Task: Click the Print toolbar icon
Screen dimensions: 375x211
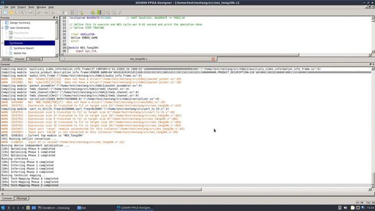Action: [30, 12]
